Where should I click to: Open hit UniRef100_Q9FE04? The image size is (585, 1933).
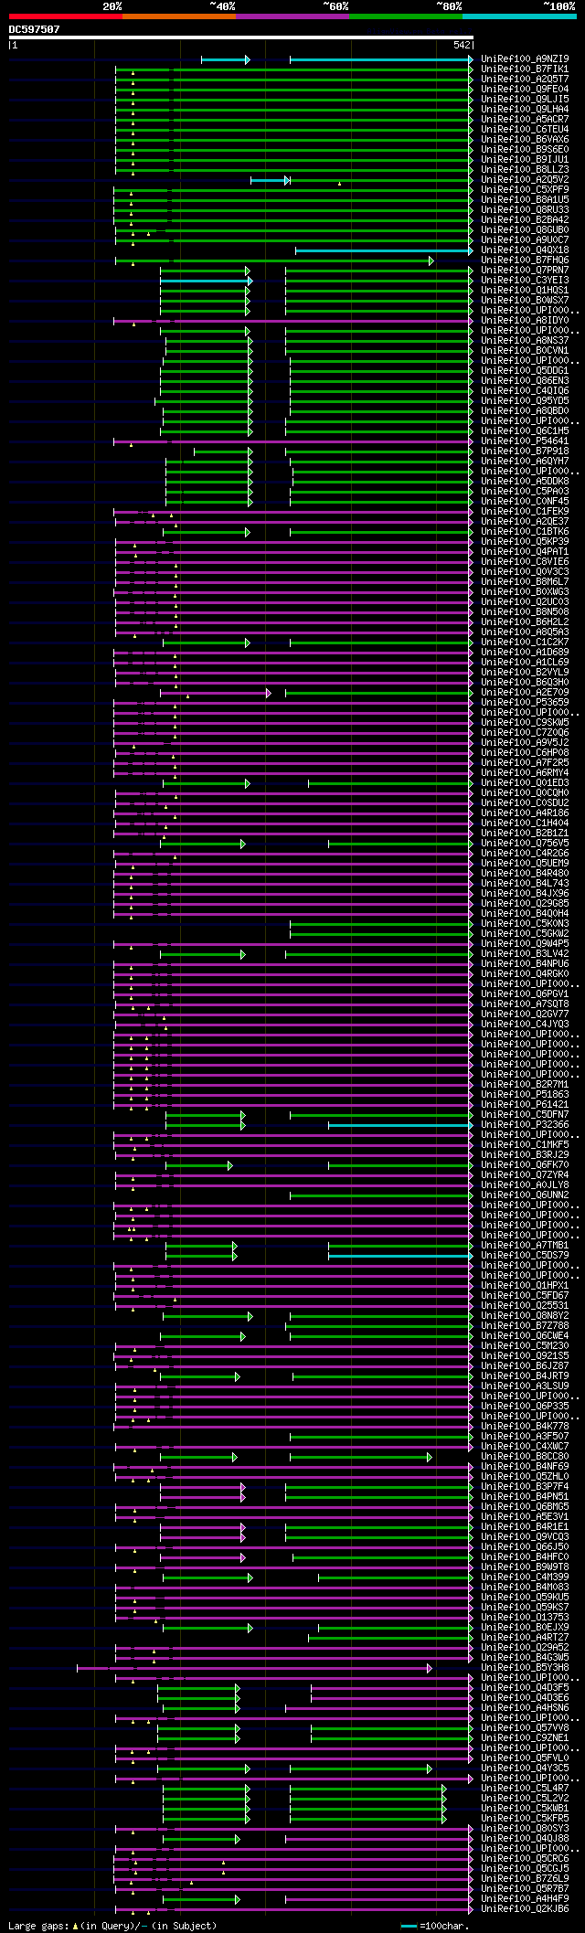point(525,90)
